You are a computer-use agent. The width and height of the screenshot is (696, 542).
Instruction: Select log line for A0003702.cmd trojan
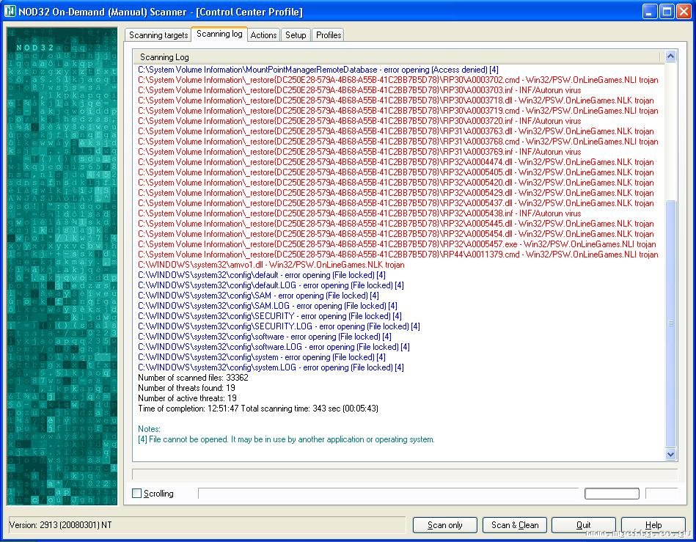point(398,80)
